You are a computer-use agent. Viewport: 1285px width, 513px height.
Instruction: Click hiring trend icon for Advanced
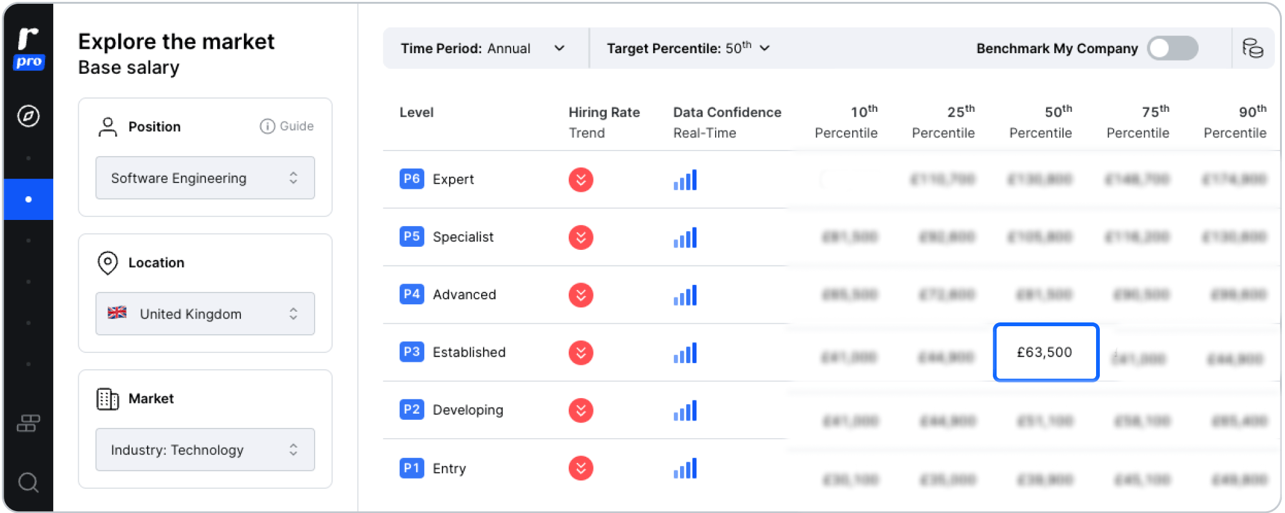[581, 295]
